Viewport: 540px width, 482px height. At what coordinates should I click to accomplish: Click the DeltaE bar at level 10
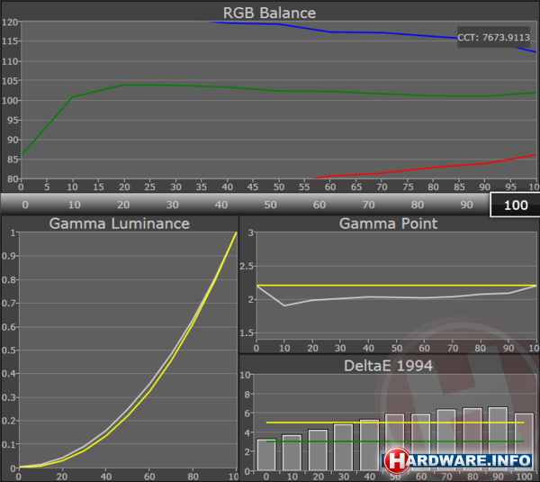pos(292,452)
